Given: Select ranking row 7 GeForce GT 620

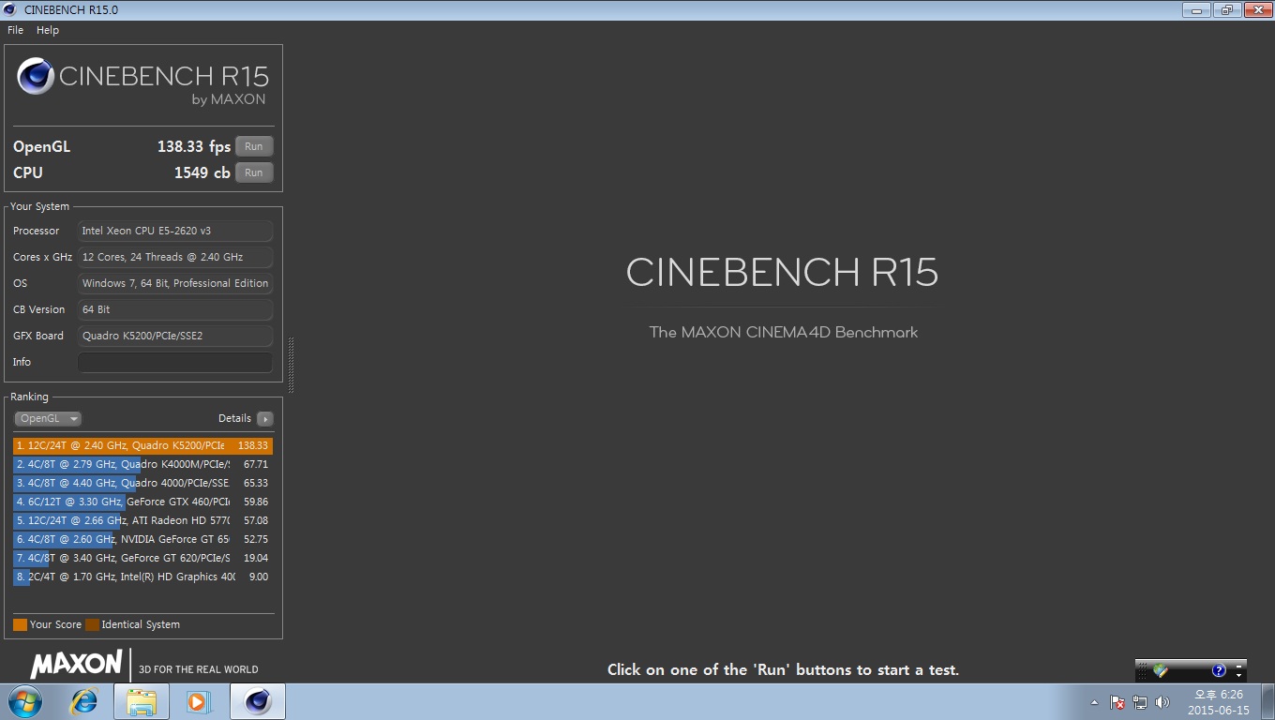Looking at the screenshot, I should (142, 558).
